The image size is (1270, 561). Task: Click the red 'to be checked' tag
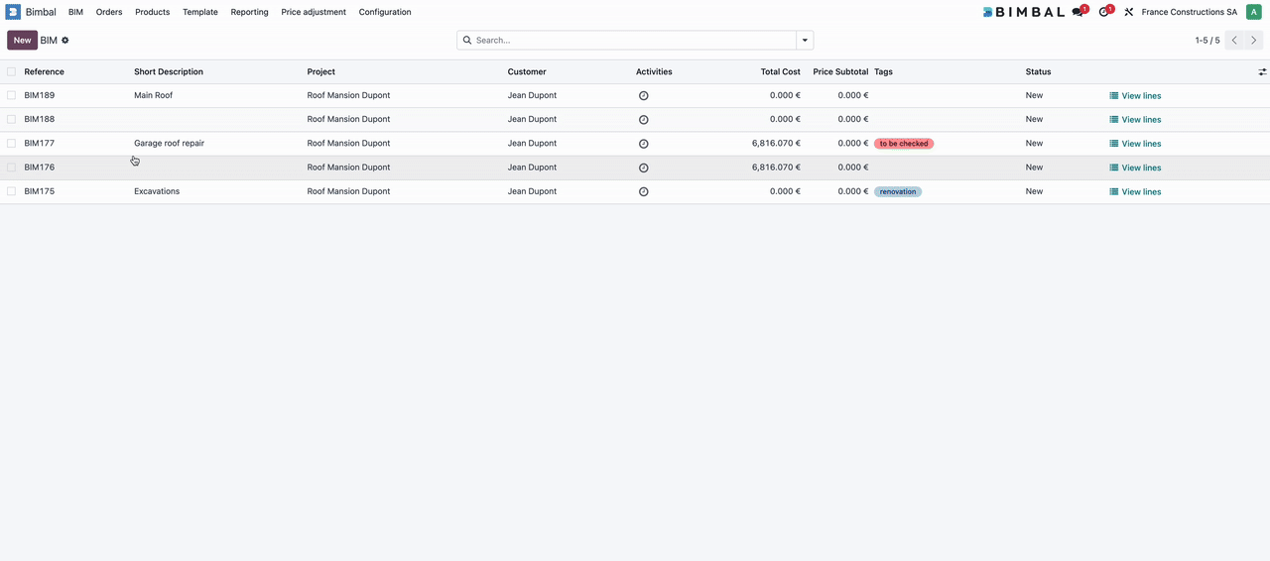[903, 144]
